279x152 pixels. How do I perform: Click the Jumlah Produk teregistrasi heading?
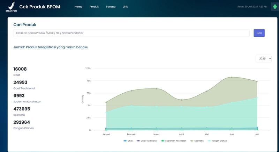click(x=51, y=47)
